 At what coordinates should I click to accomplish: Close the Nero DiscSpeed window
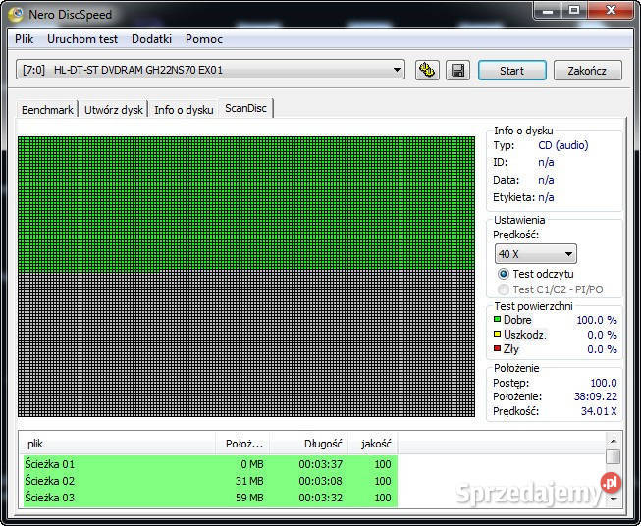(x=611, y=10)
